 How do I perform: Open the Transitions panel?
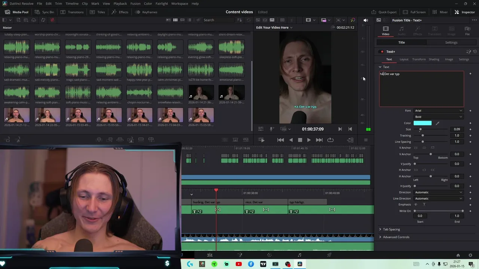(x=72, y=12)
